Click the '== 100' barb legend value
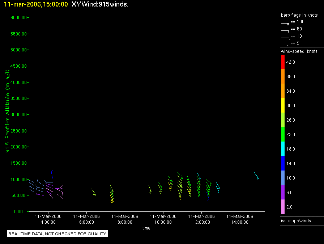The image size is (324, 244). click(x=297, y=22)
